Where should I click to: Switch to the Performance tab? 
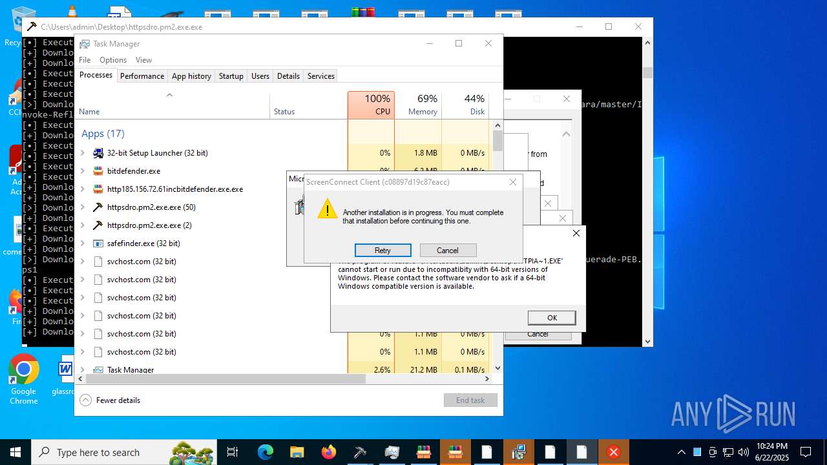[142, 76]
